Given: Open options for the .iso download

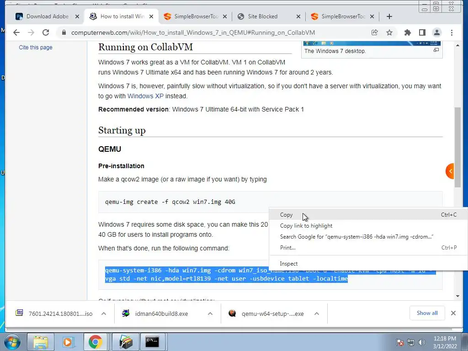Looking at the screenshot, I should click(x=104, y=314).
